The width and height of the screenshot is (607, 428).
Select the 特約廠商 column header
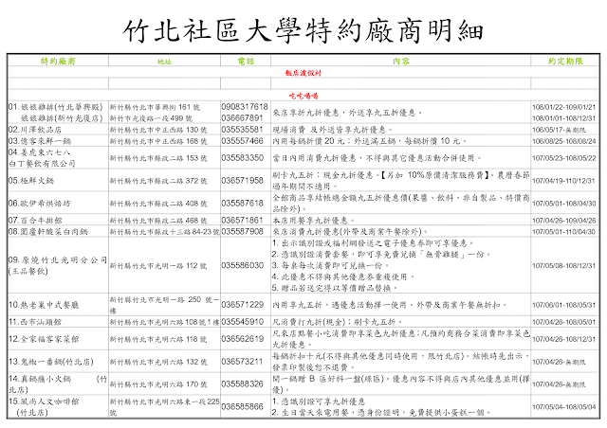[x=58, y=62]
